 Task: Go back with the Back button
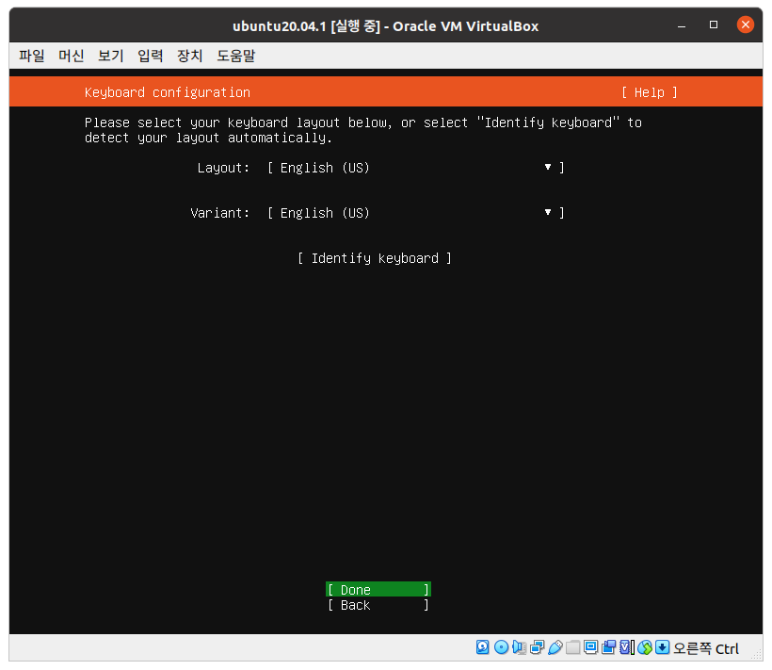tap(378, 604)
